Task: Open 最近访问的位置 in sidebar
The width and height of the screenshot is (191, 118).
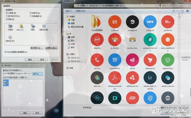Action: click(x=76, y=27)
